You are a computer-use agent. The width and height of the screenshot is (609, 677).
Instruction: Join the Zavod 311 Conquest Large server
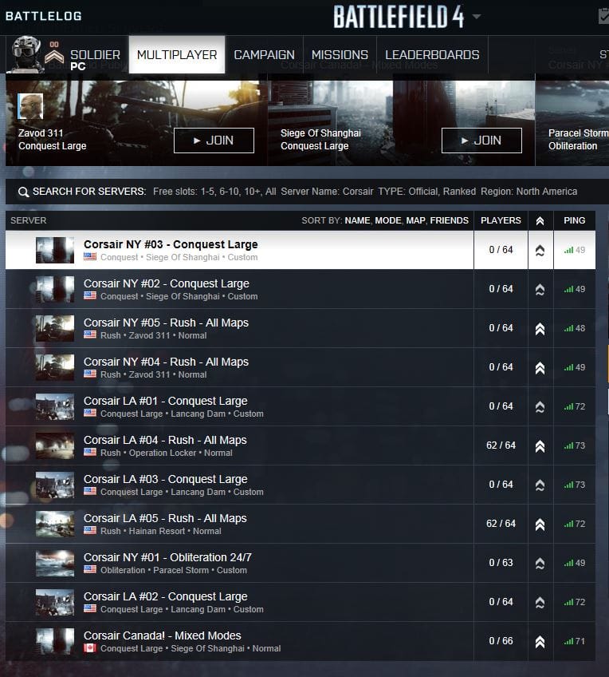tap(214, 141)
